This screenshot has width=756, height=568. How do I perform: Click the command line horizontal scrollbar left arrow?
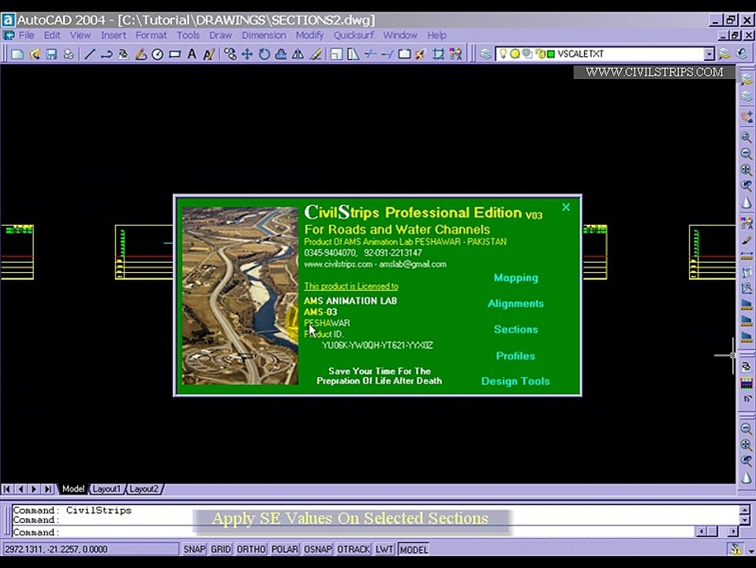tap(702, 532)
